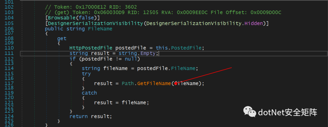The image size is (328, 127).
Task: Click the Empty field in string.Empty
Action: coord(149,53)
